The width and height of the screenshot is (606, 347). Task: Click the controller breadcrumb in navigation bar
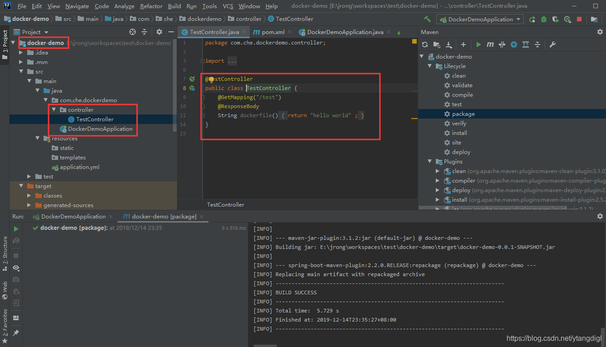click(x=245, y=19)
